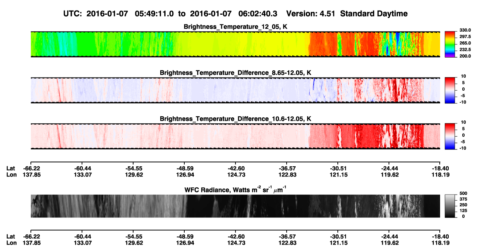Click the 12.05 brightness temperature image strip
This screenshot has height=251, width=489.
(235, 44)
